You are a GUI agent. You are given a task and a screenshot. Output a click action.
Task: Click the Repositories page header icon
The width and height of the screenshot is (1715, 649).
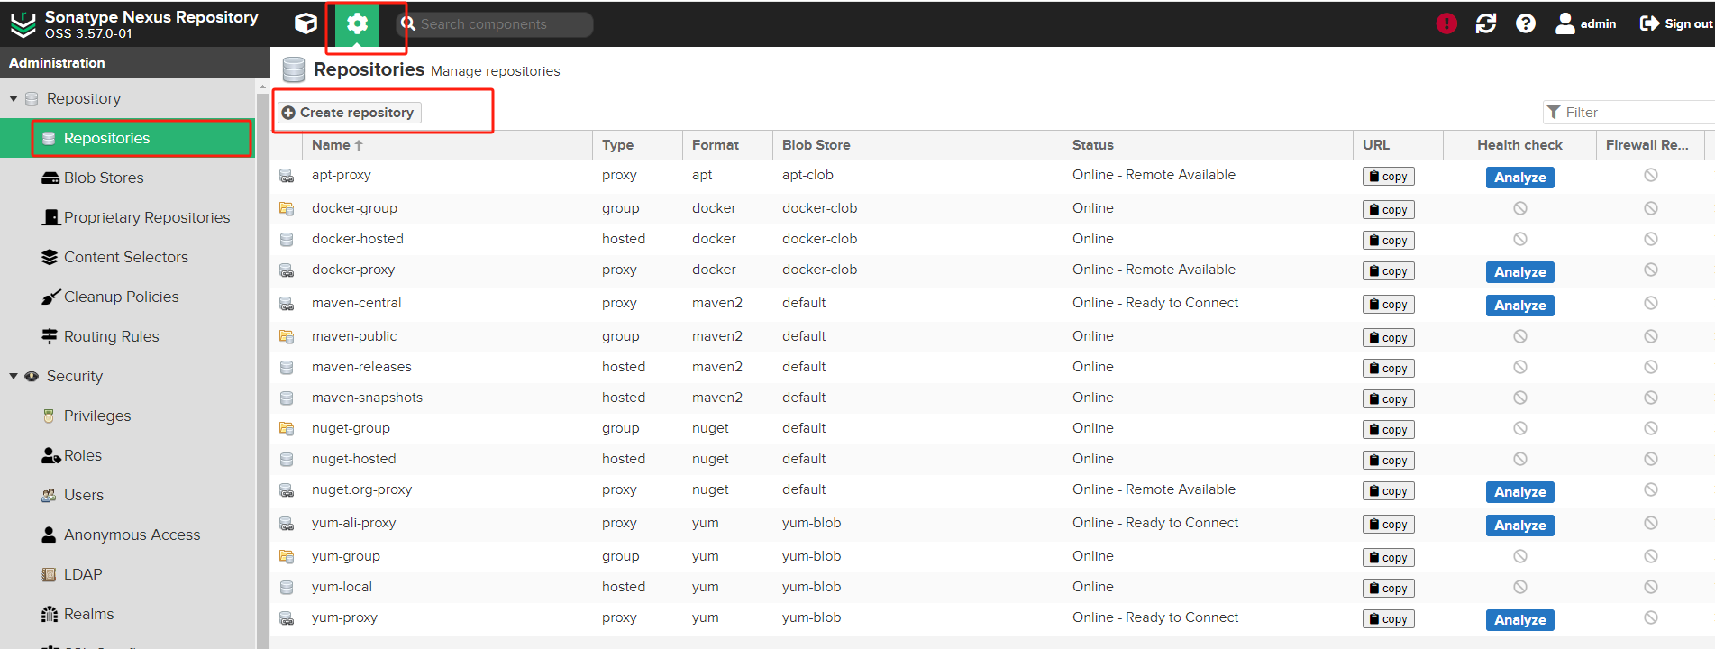pyautogui.click(x=293, y=70)
